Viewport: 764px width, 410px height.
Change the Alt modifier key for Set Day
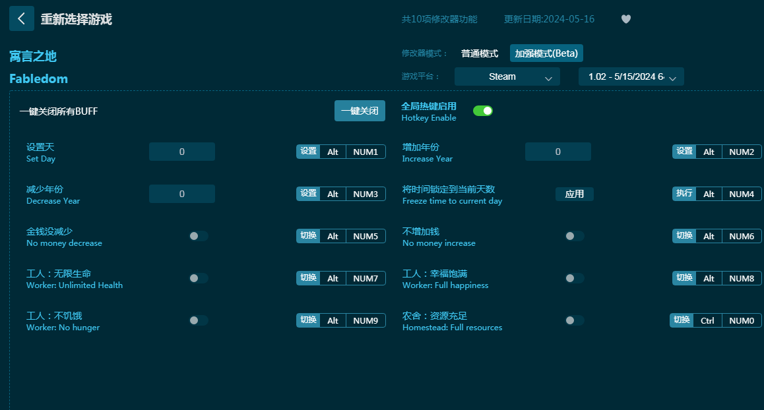click(x=333, y=152)
